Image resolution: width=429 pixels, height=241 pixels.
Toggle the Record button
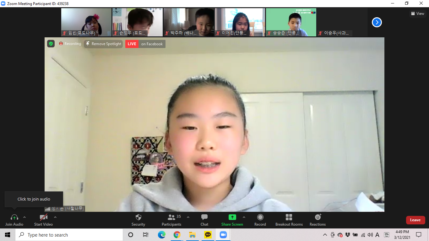coord(260,217)
